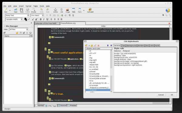Select the img.right rule in the list
This screenshot has height=113, width=182.
click(x=93, y=60)
